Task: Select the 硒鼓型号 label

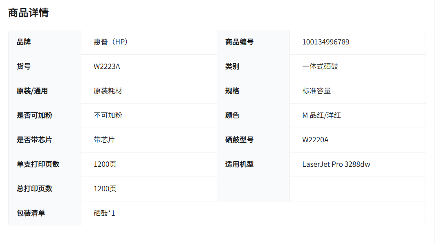Action: (240, 140)
